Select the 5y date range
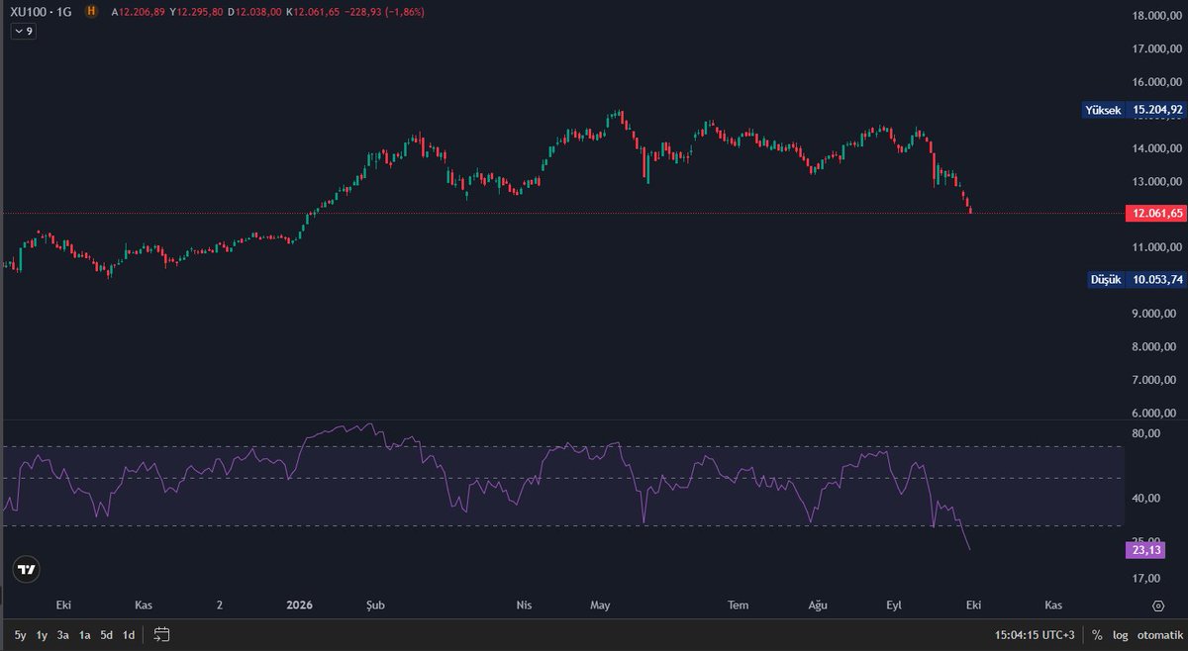The width and height of the screenshot is (1188, 651). 20,634
